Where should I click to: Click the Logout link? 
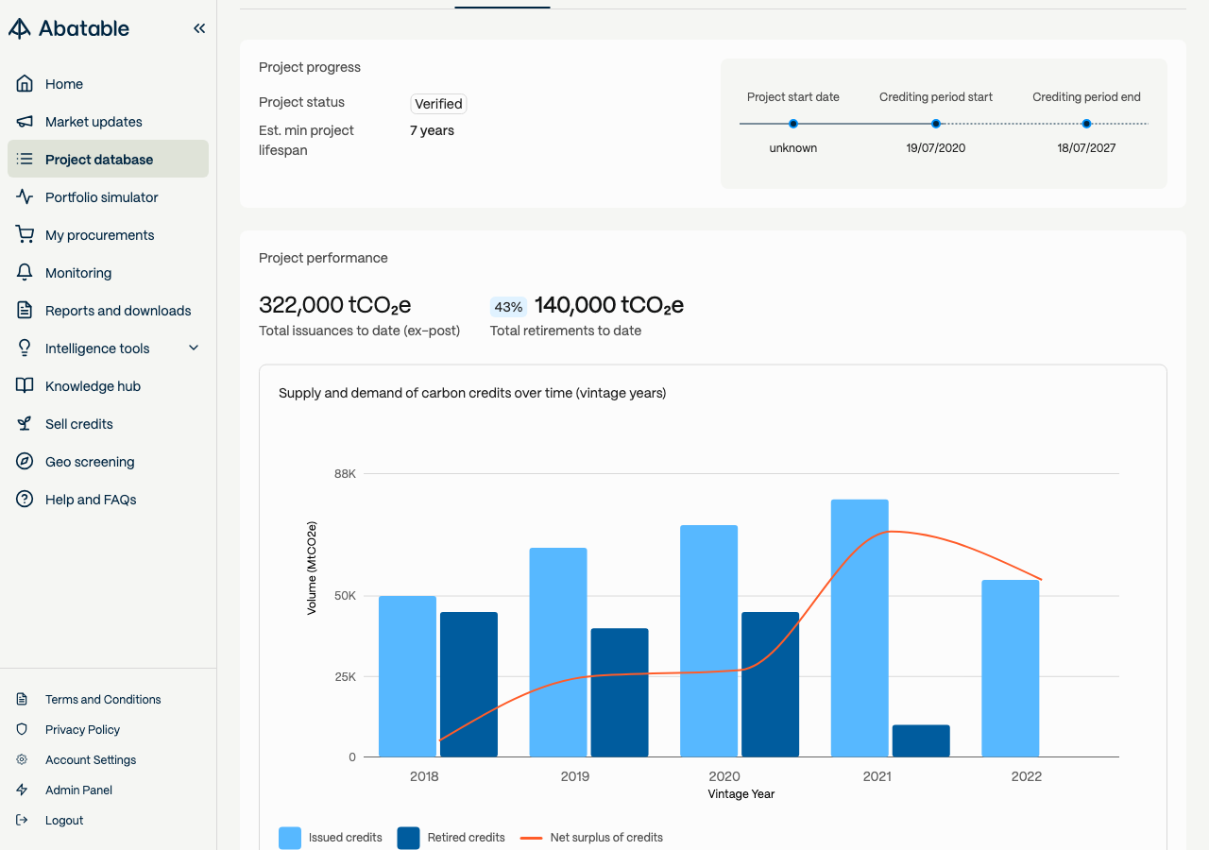coord(64,821)
